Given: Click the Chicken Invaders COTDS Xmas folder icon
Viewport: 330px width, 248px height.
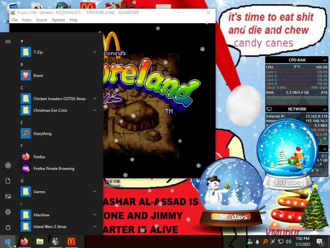Looking at the screenshot, I should coord(26,98).
